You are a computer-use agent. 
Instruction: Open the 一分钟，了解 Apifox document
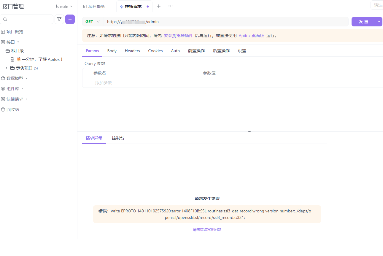pos(42,59)
